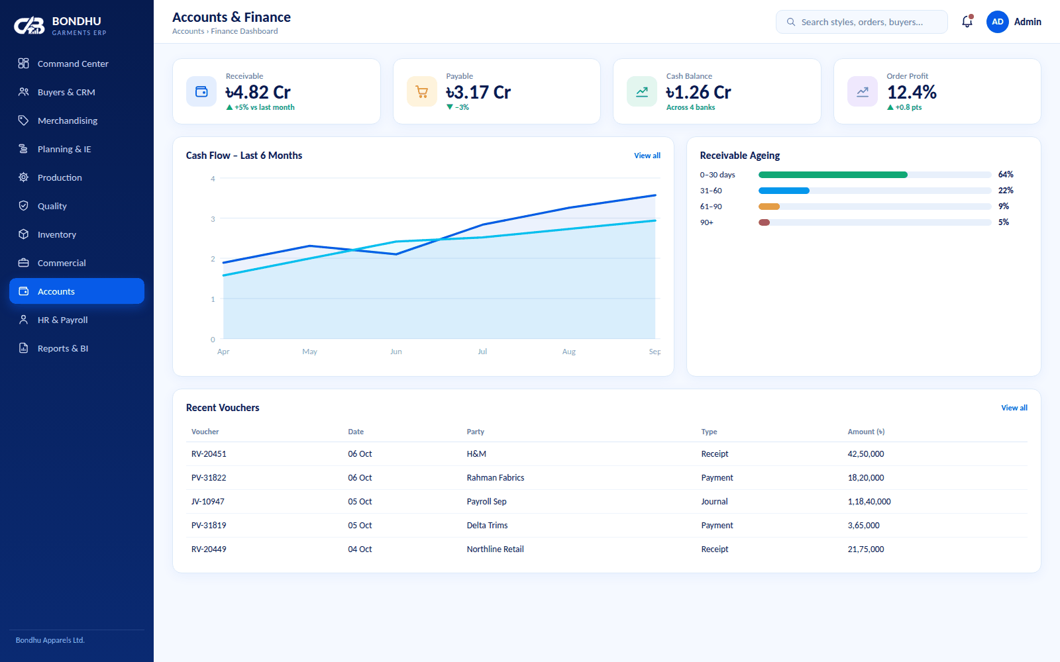Open Command Center menu item

click(x=77, y=64)
